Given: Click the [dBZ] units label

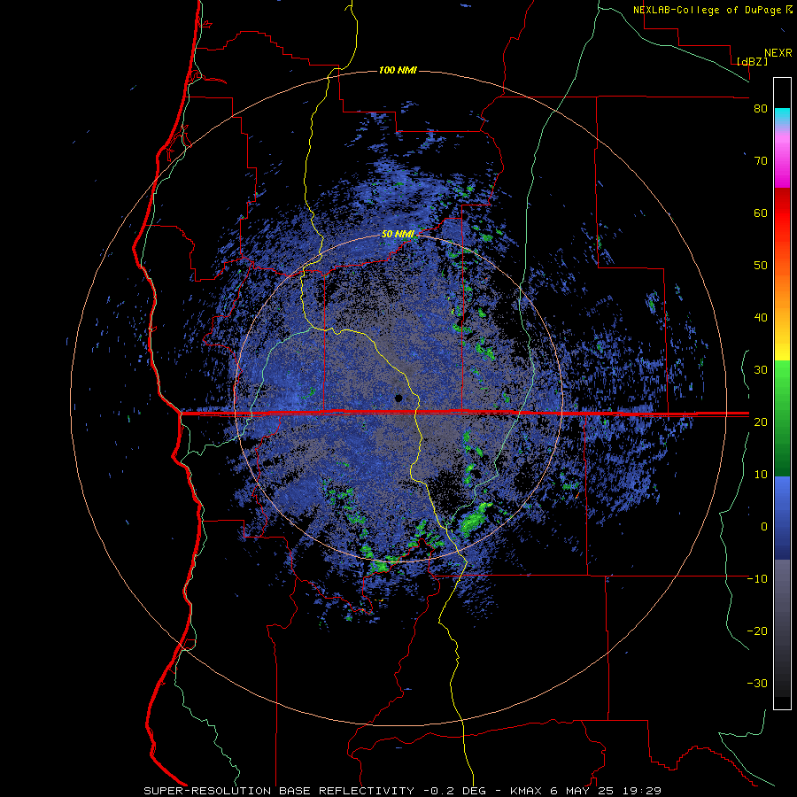Looking at the screenshot, I should point(752,61).
